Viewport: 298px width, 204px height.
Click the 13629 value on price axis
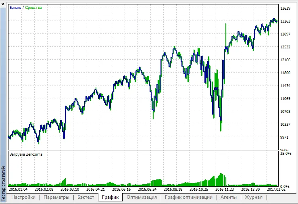pyautogui.click(x=285, y=8)
